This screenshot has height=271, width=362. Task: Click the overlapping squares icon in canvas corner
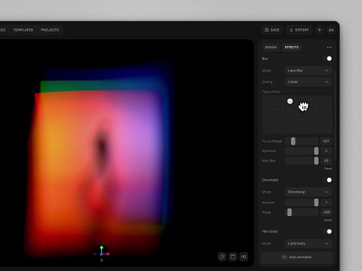pos(222,257)
